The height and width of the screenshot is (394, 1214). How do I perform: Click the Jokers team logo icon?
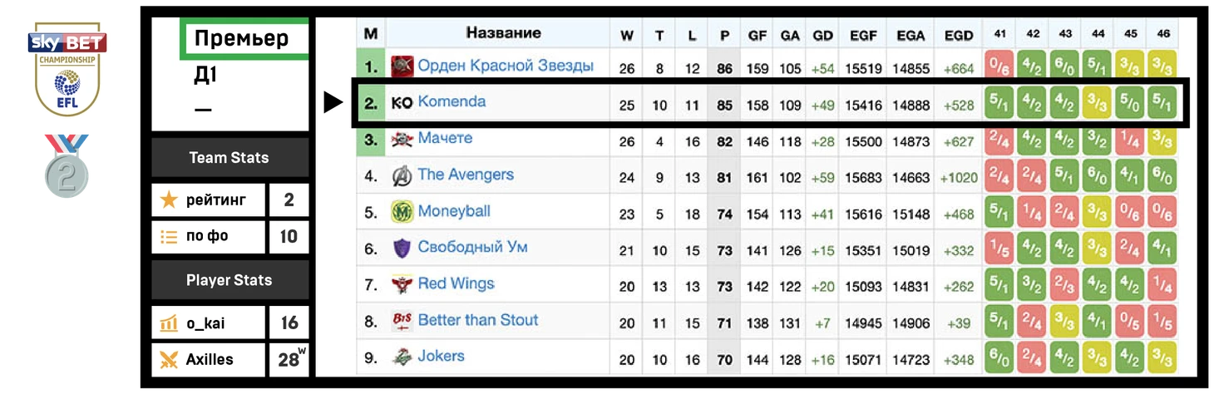click(x=402, y=357)
